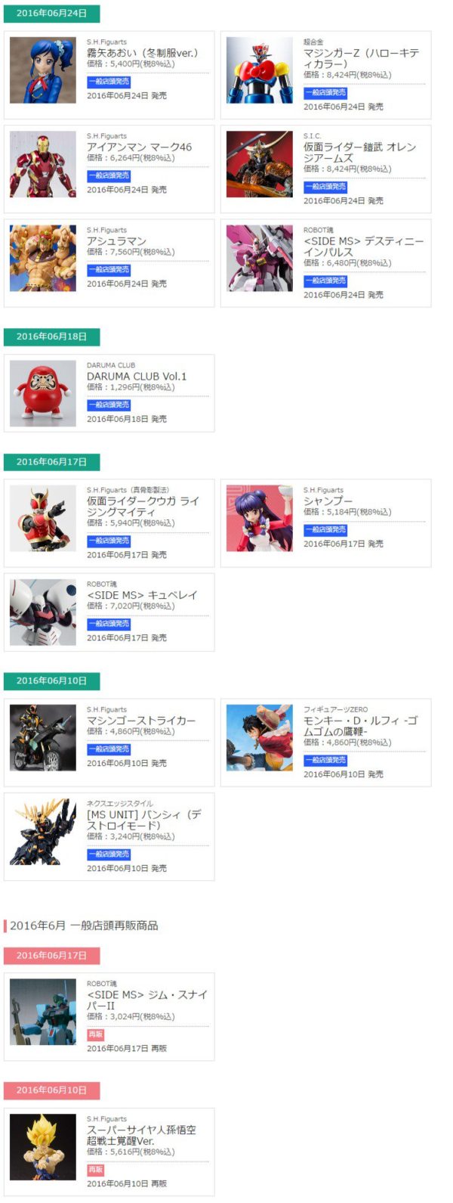The image size is (453, 1203).
Task: Select the 仮面ライダークウガ ライジングマイティ thumbnail
Action: tap(43, 518)
